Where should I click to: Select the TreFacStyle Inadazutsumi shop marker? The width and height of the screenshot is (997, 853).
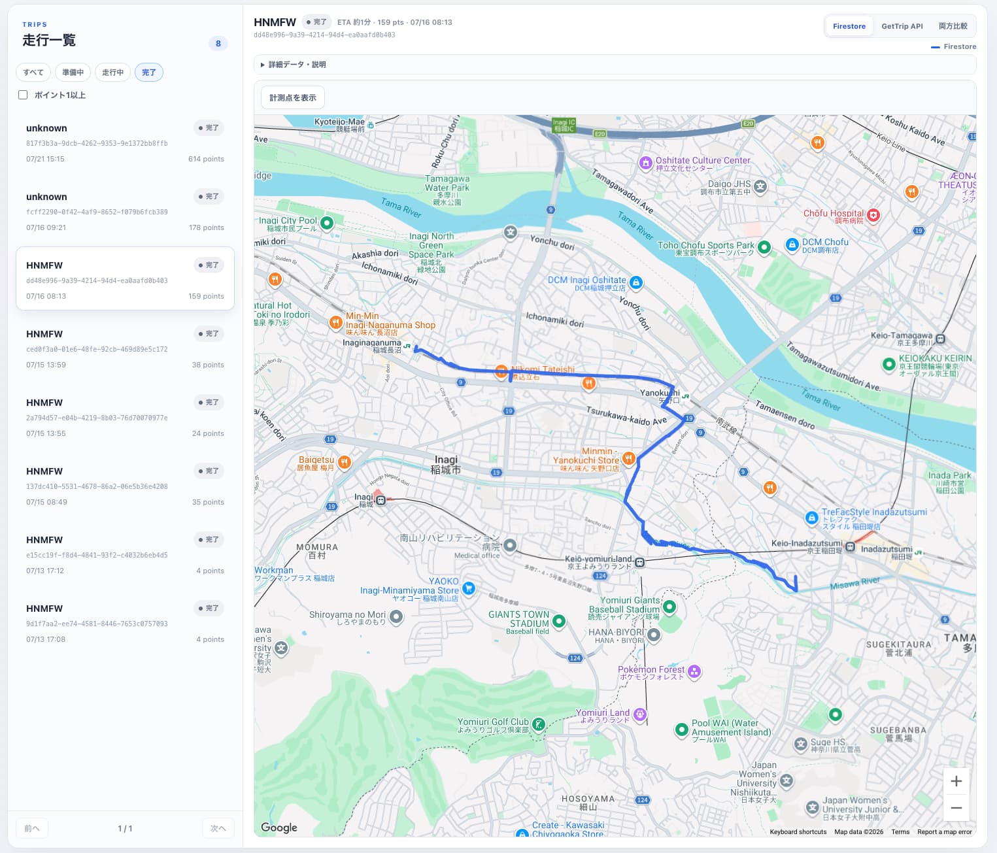[811, 518]
